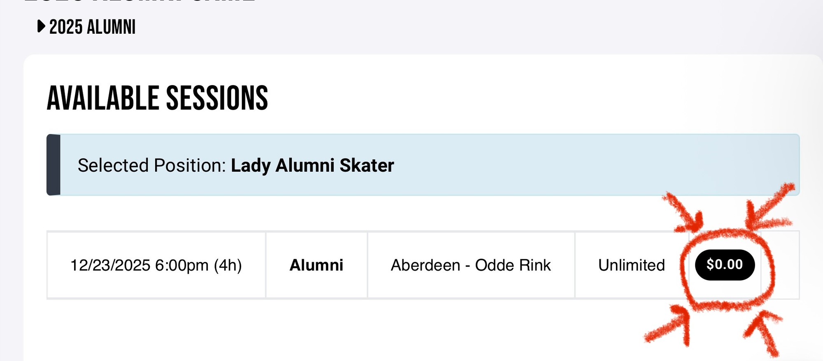Viewport: 823px width, 361px height.
Task: Click the cropped heading at the top
Action: point(140,1)
